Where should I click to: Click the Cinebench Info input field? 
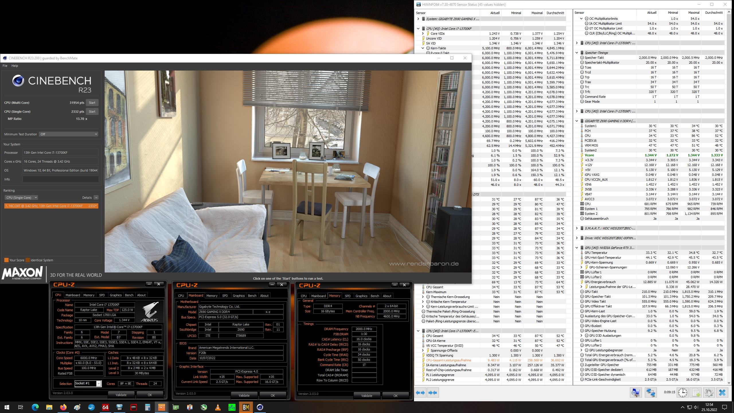click(x=60, y=179)
